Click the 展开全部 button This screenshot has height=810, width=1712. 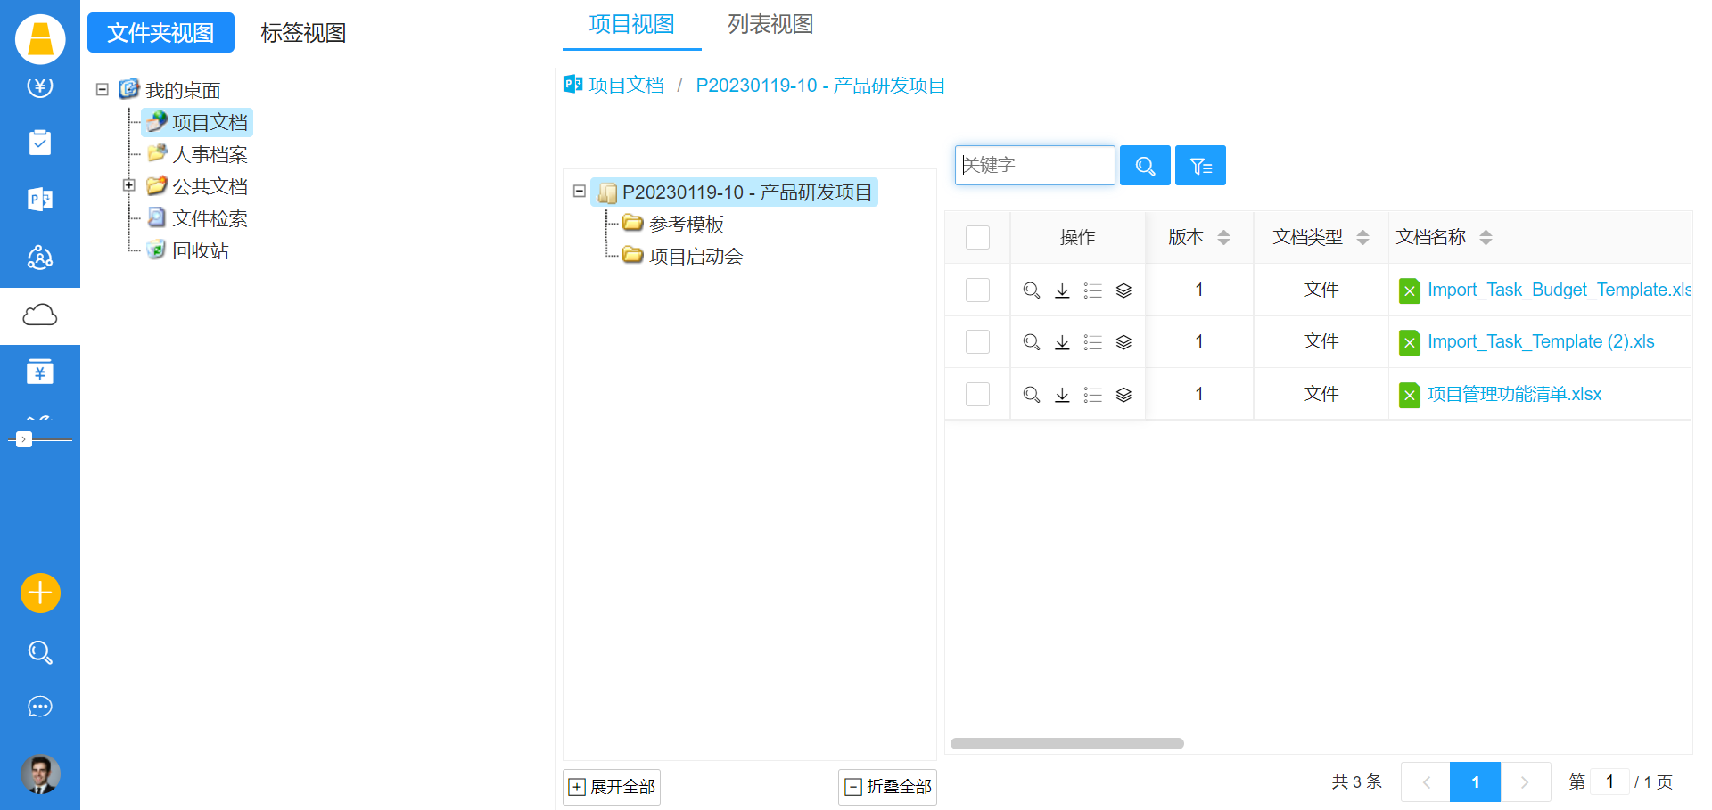[x=612, y=787]
